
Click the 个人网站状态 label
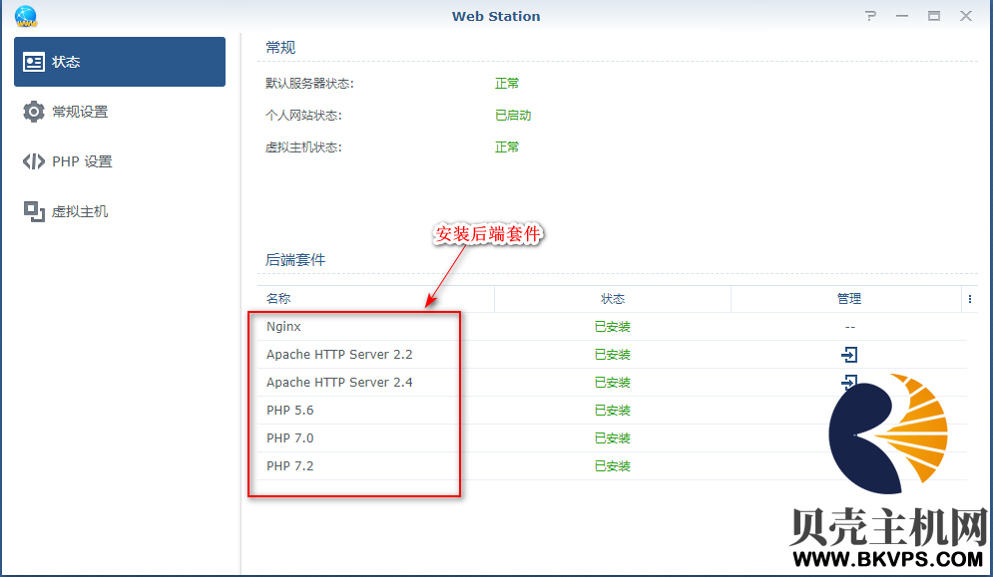(x=304, y=116)
